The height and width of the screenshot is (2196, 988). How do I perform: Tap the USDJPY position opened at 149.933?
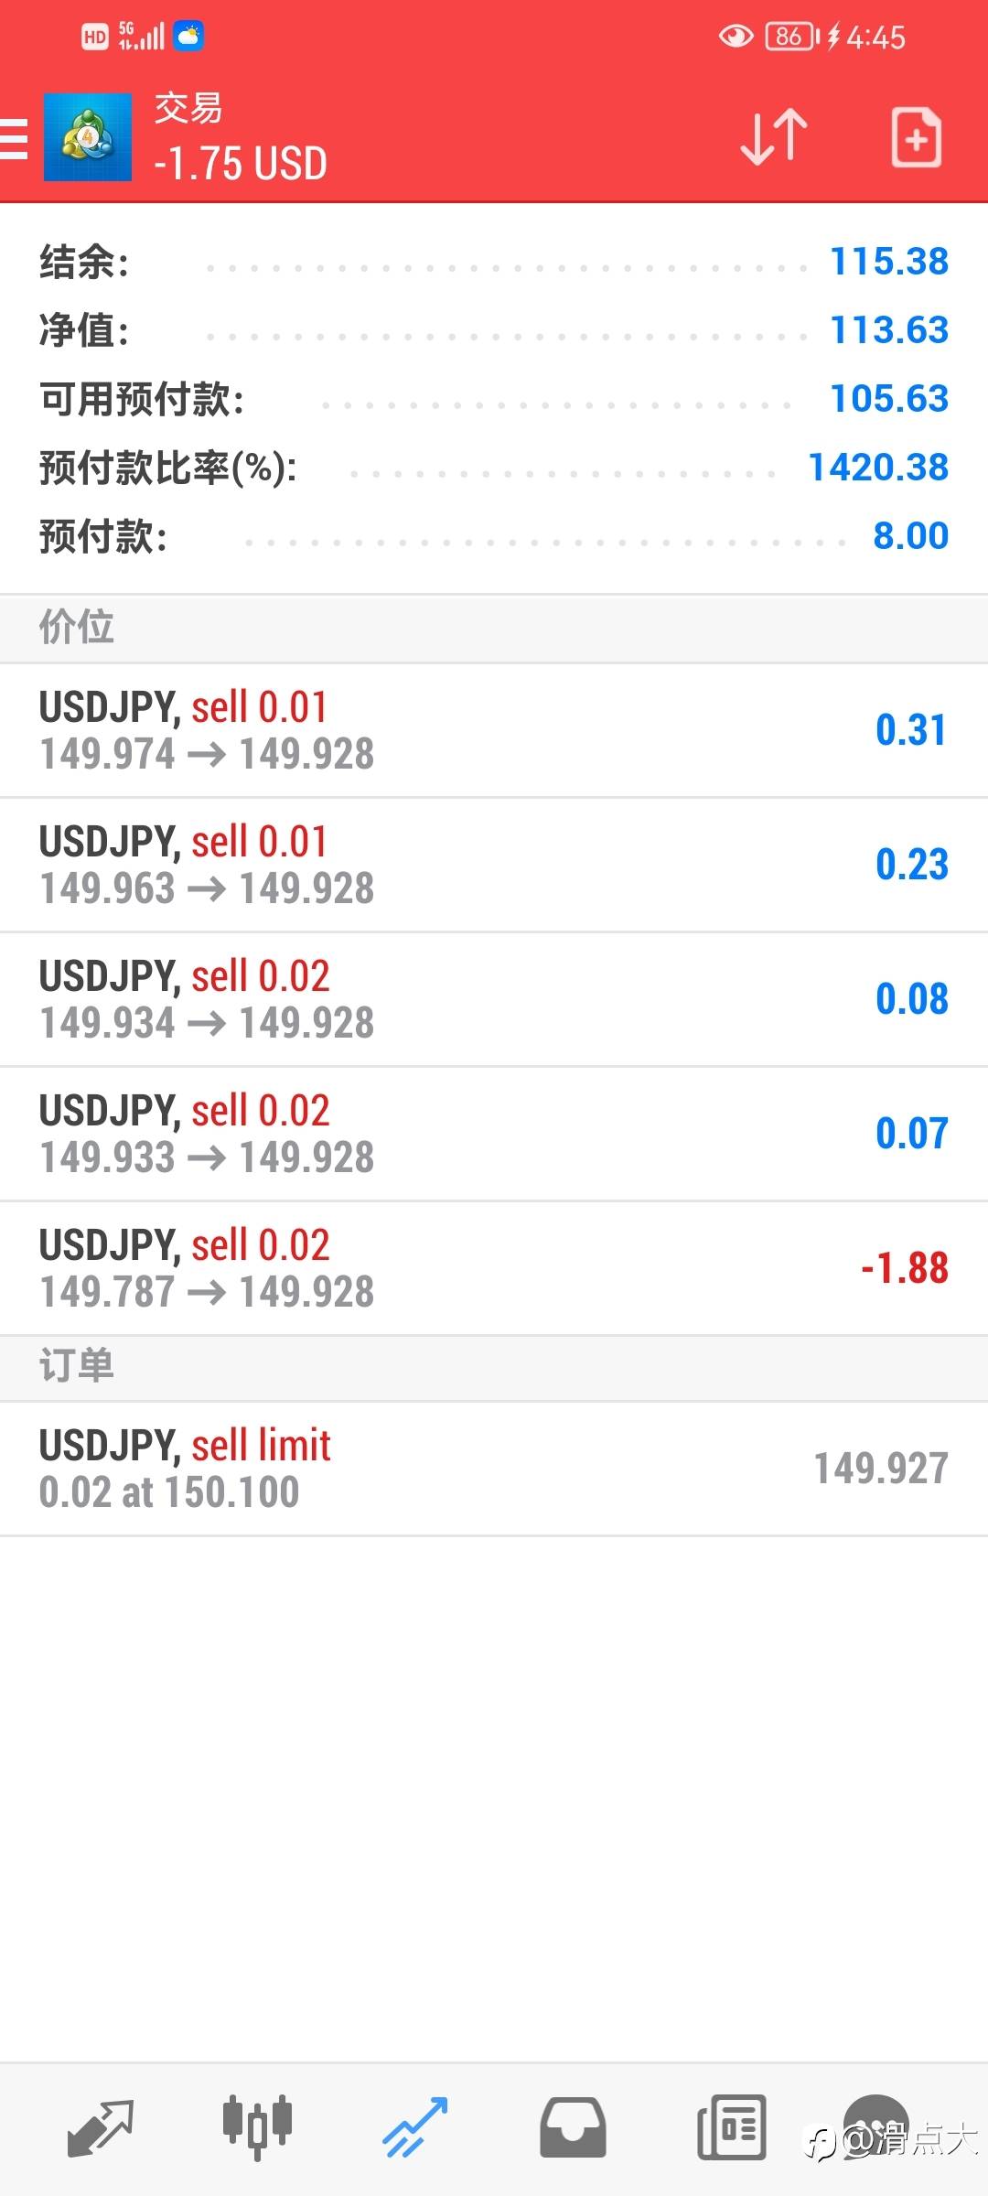click(494, 1134)
